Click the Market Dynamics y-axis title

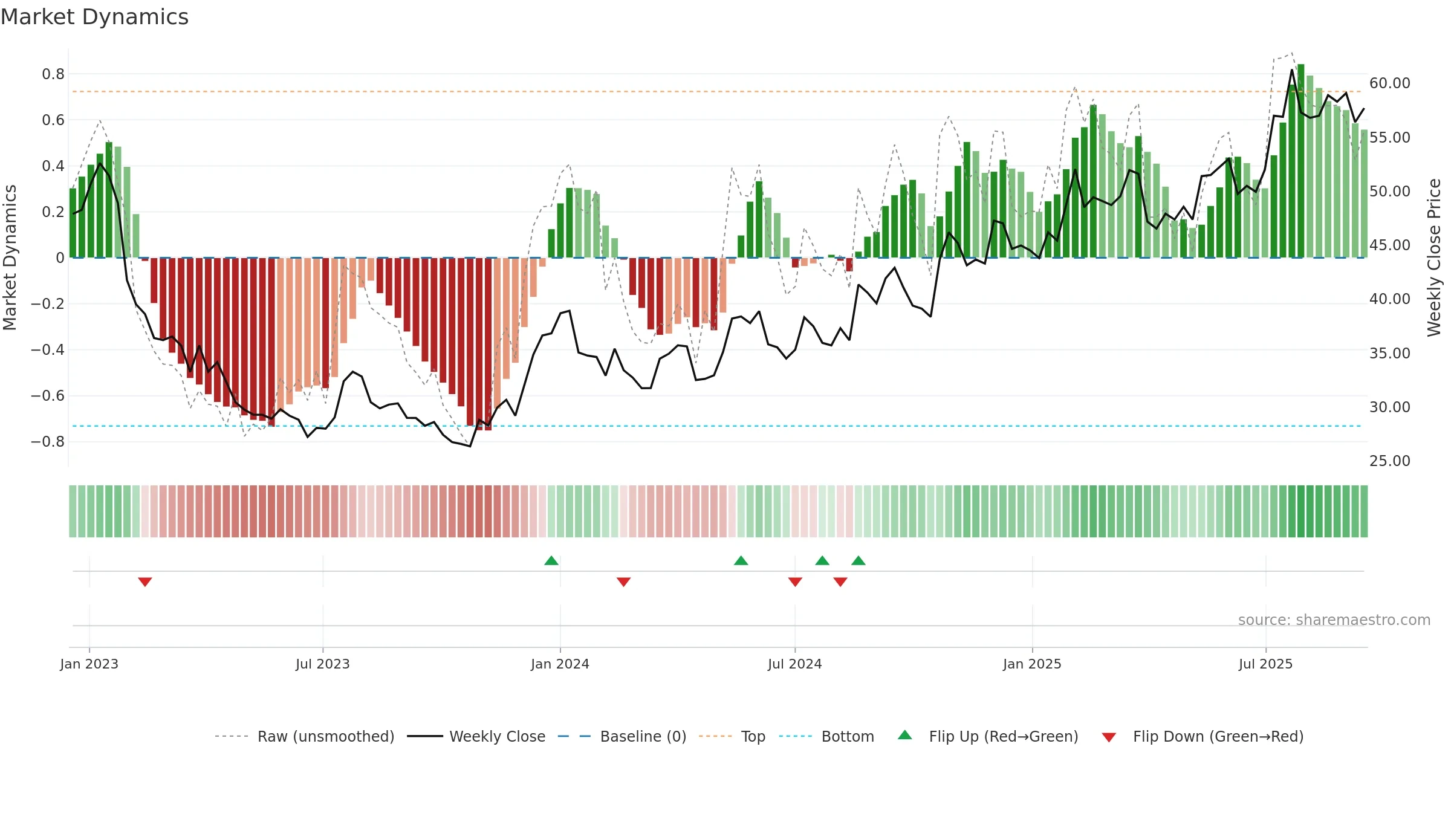pos(10,257)
